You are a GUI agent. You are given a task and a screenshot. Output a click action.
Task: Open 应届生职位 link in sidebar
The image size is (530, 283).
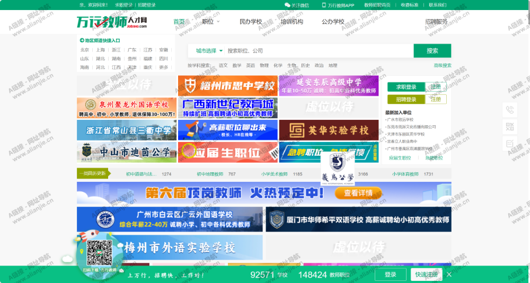pyautogui.click(x=400, y=158)
